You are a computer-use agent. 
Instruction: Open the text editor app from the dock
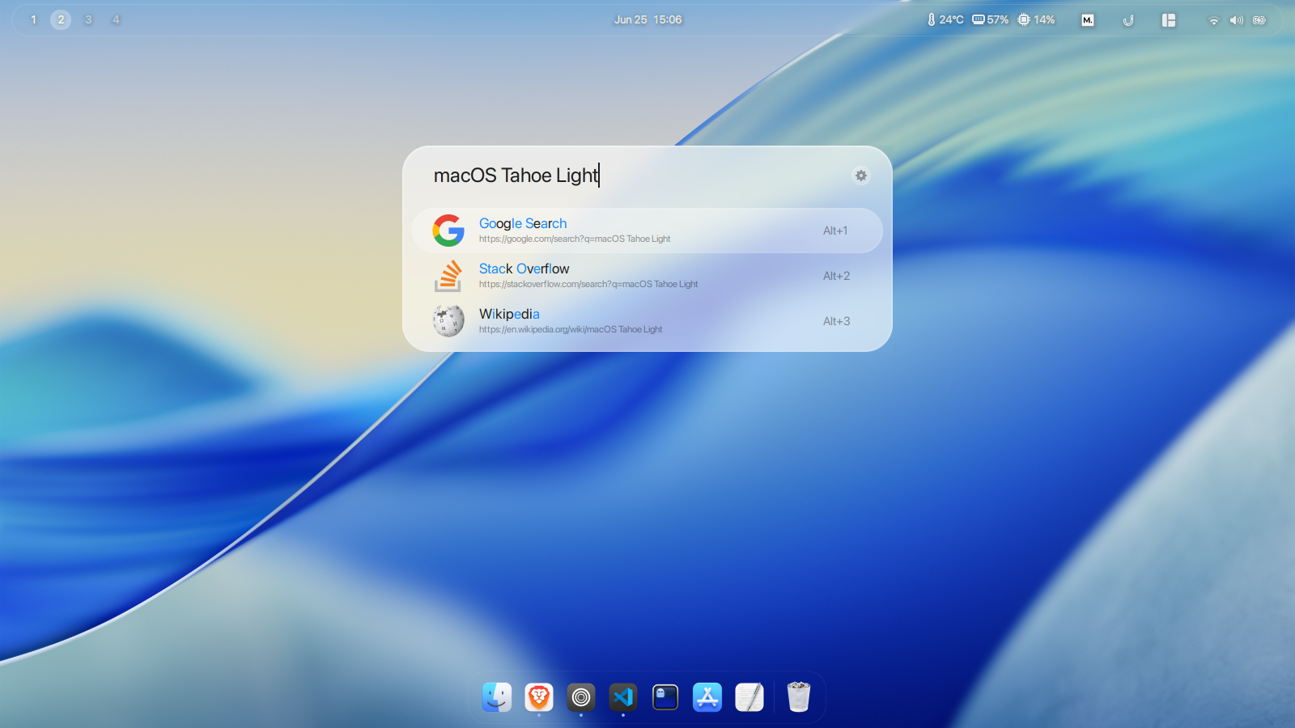click(x=749, y=696)
